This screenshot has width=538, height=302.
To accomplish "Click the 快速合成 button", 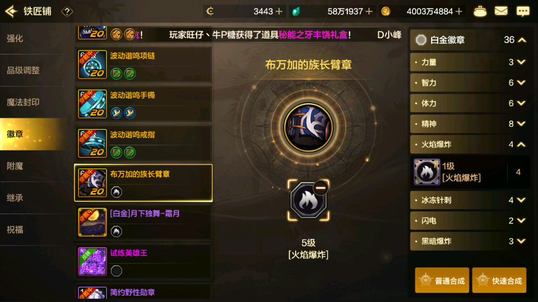I will tap(499, 280).
